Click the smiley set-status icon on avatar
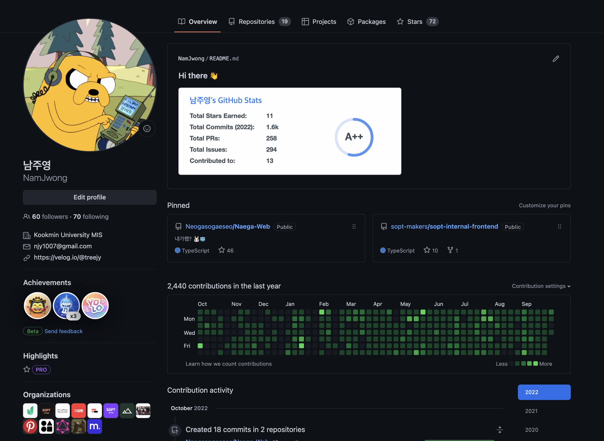Image resolution: width=604 pixels, height=441 pixels. [147, 128]
